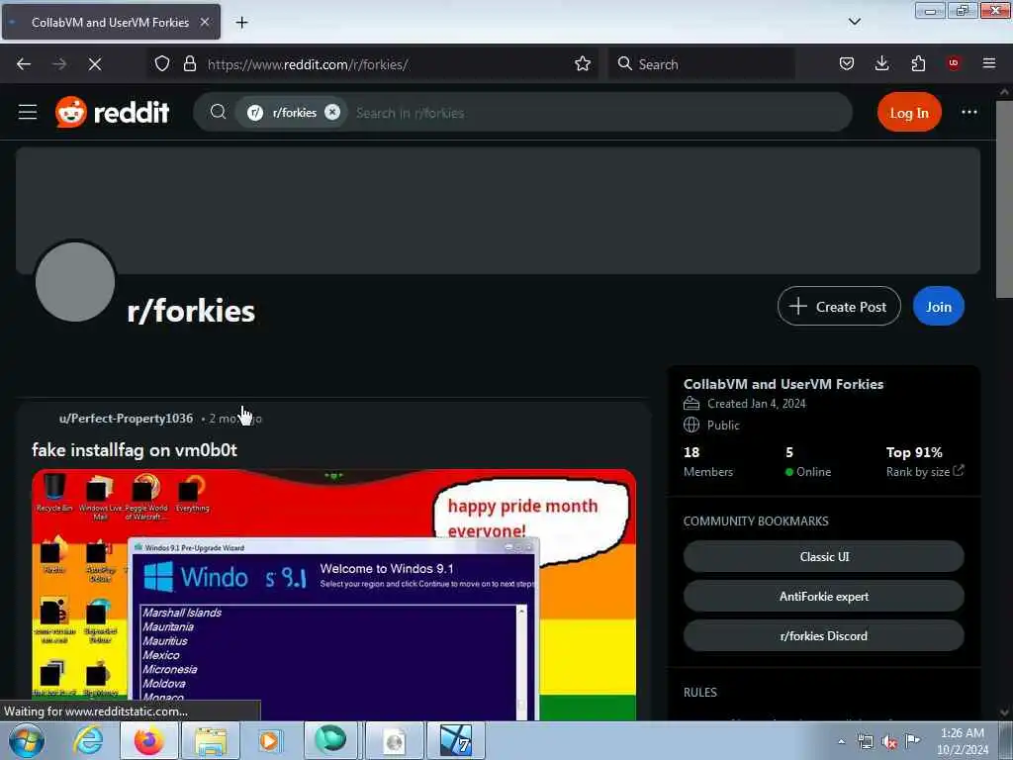Click the green round taskbar app icon

coord(330,740)
